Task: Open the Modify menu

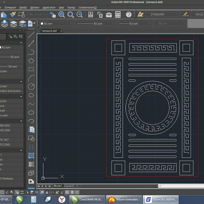Action: tap(23, 8)
